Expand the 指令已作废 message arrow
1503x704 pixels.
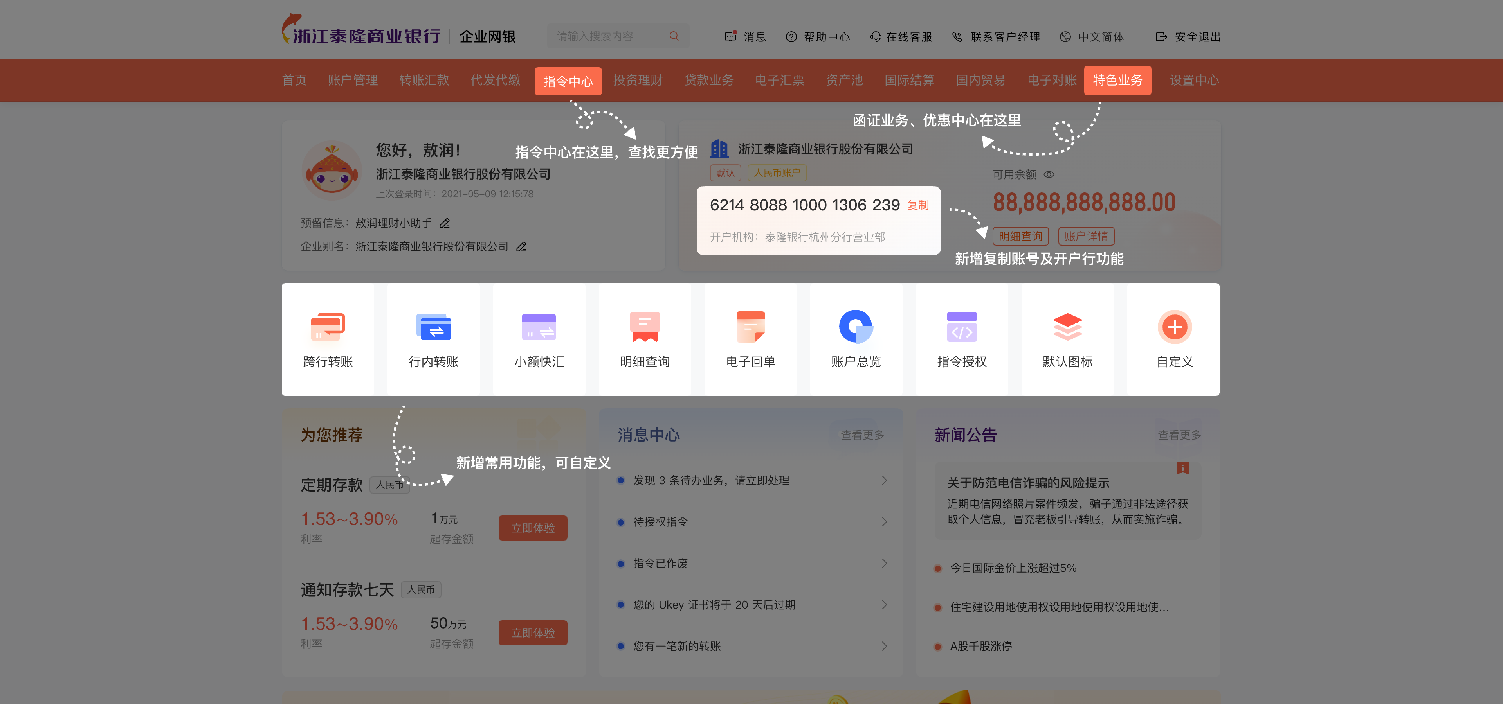[884, 563]
